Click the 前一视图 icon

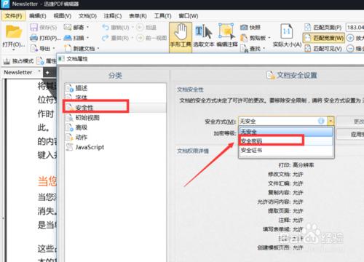(x=140, y=38)
